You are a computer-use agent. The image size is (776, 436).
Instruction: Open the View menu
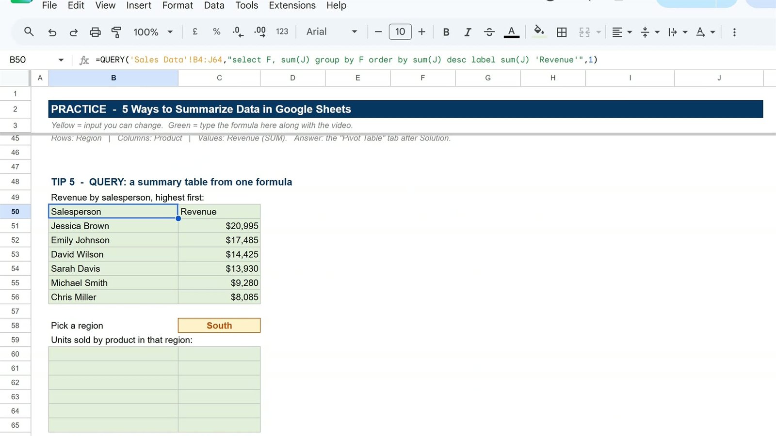[105, 5]
